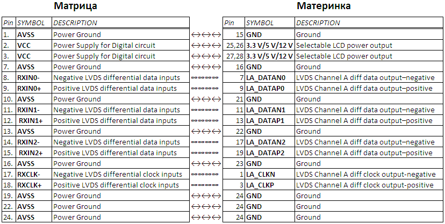Click the RXIN1- symbol cell
This screenshot has width=445, height=224.
click(x=30, y=110)
